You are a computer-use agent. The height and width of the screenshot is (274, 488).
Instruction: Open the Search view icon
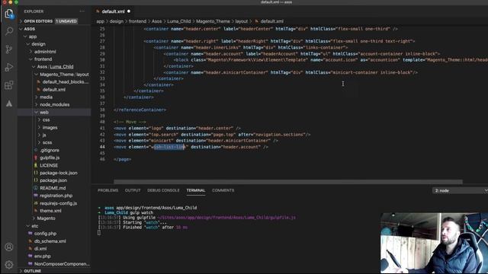(x=9, y=31)
